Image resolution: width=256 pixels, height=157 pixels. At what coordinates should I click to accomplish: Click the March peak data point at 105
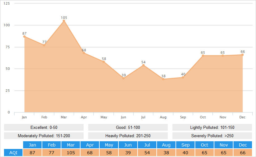coord(64,21)
